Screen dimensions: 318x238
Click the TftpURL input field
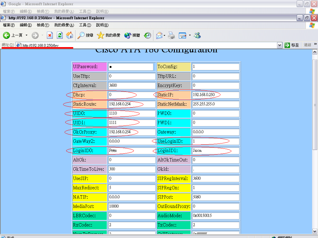(x=216, y=76)
